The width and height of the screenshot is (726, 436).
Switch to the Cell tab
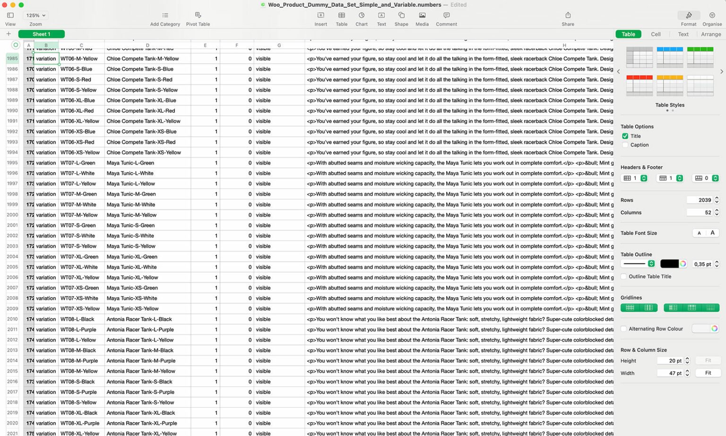pyautogui.click(x=656, y=34)
